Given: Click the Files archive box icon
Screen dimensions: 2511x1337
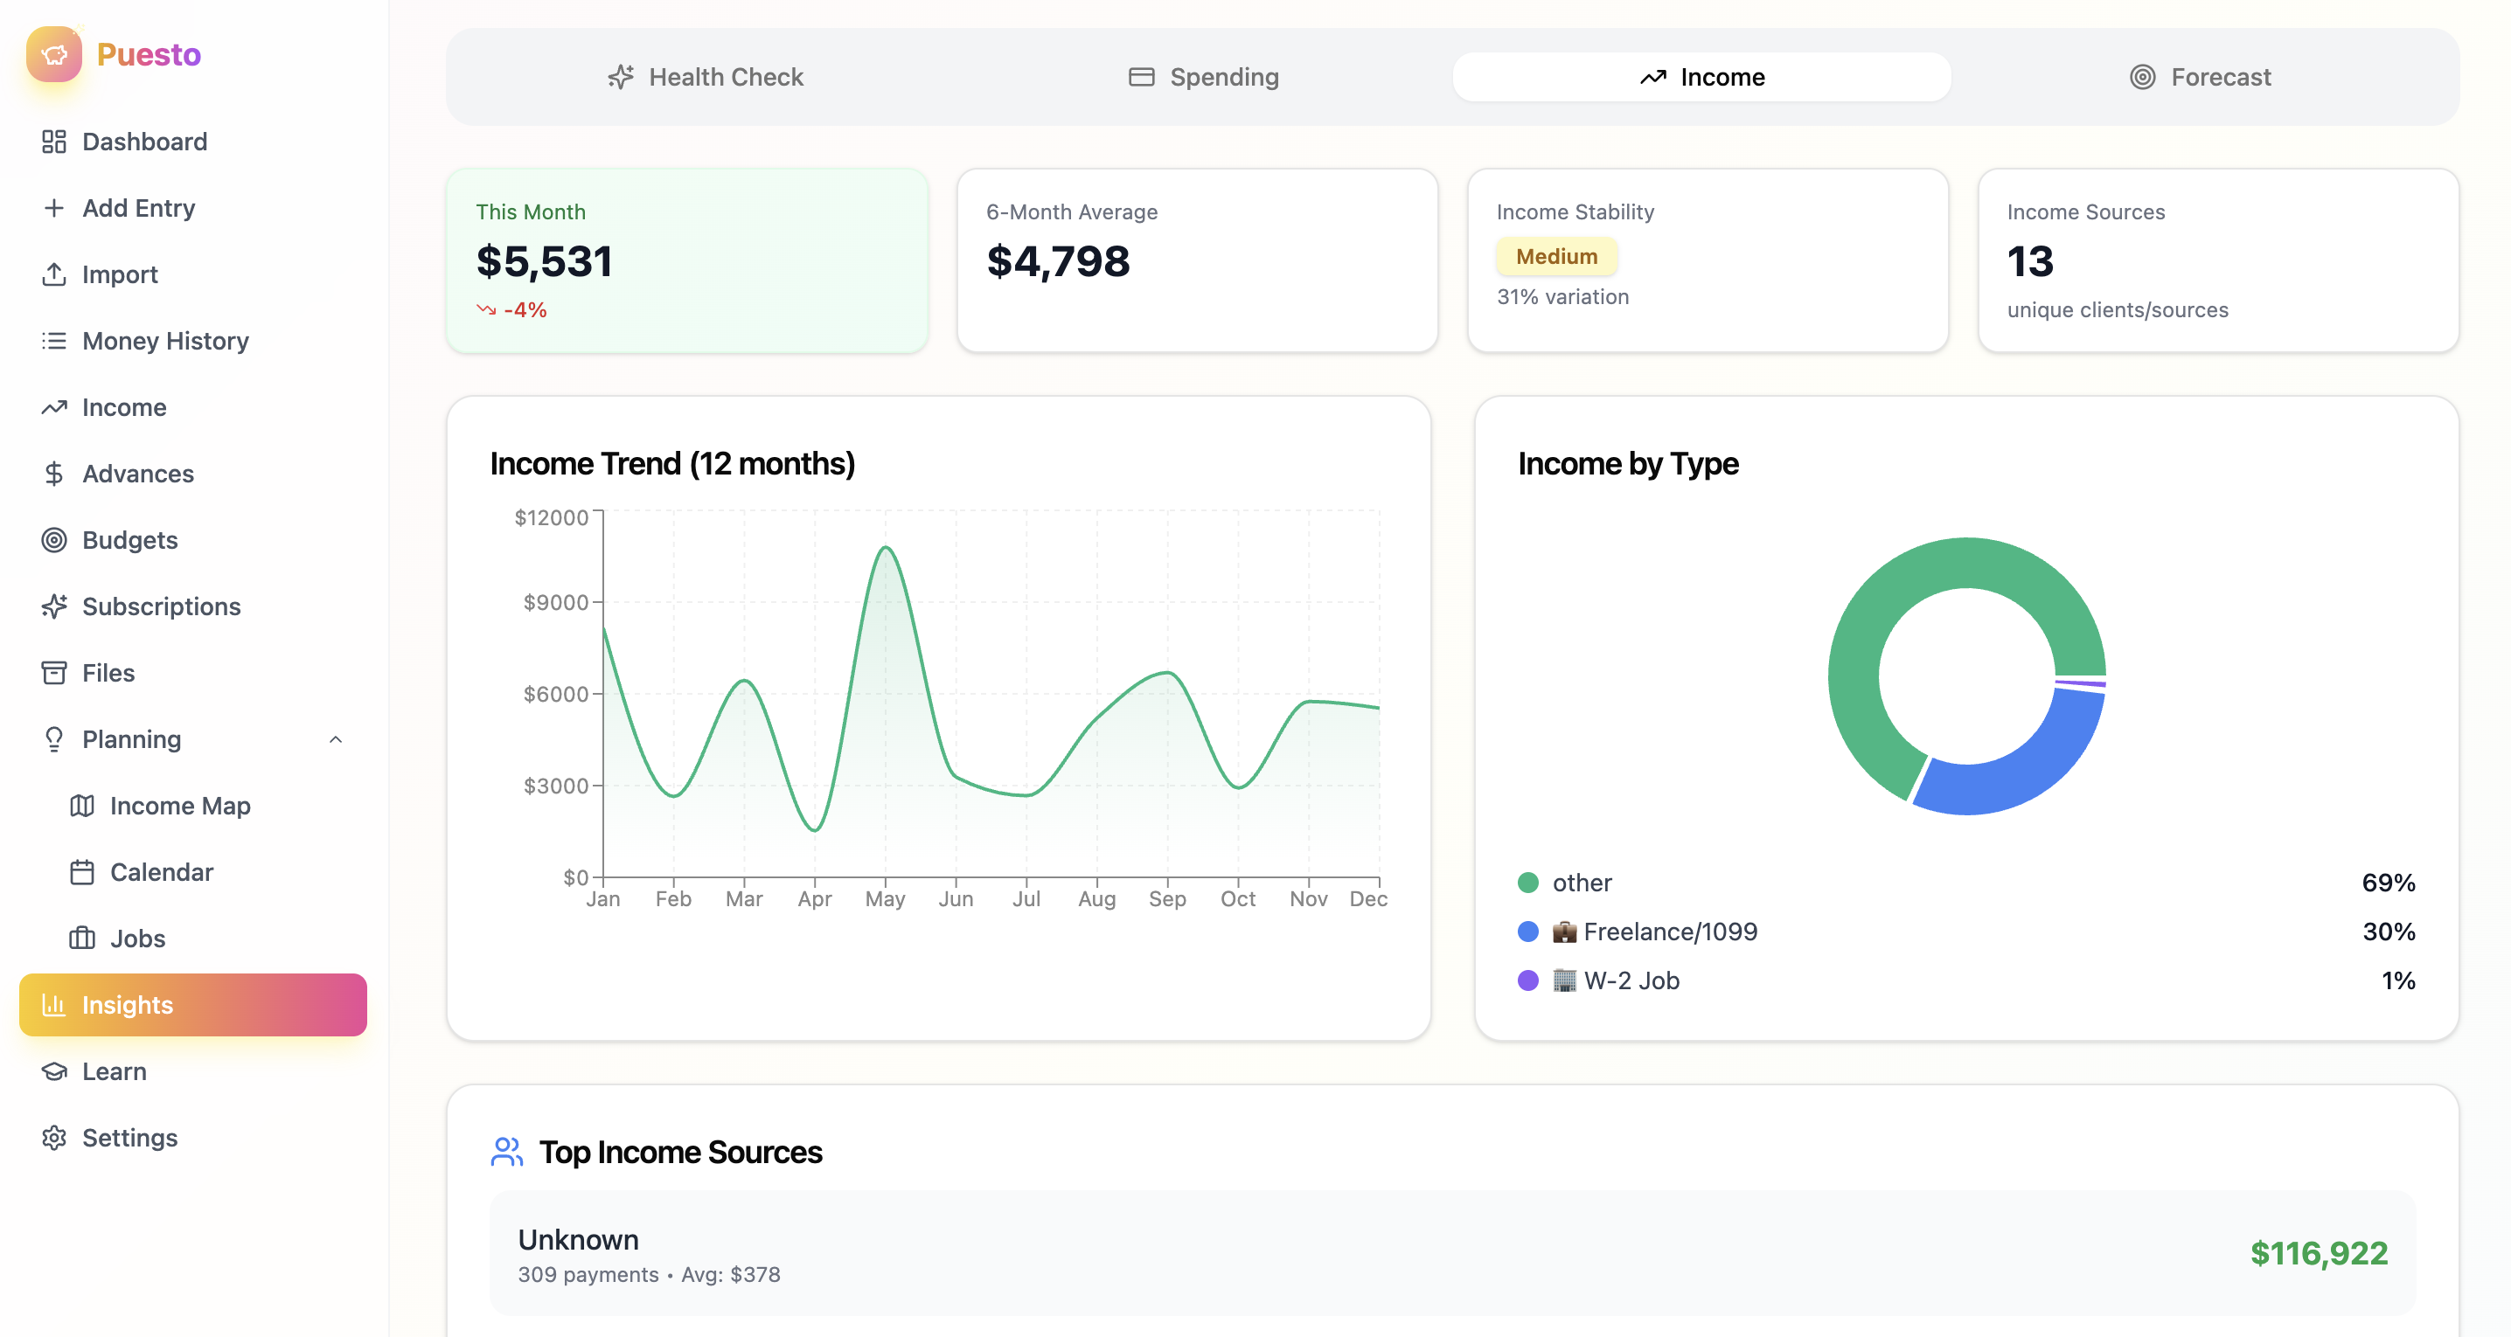Looking at the screenshot, I should [53, 672].
